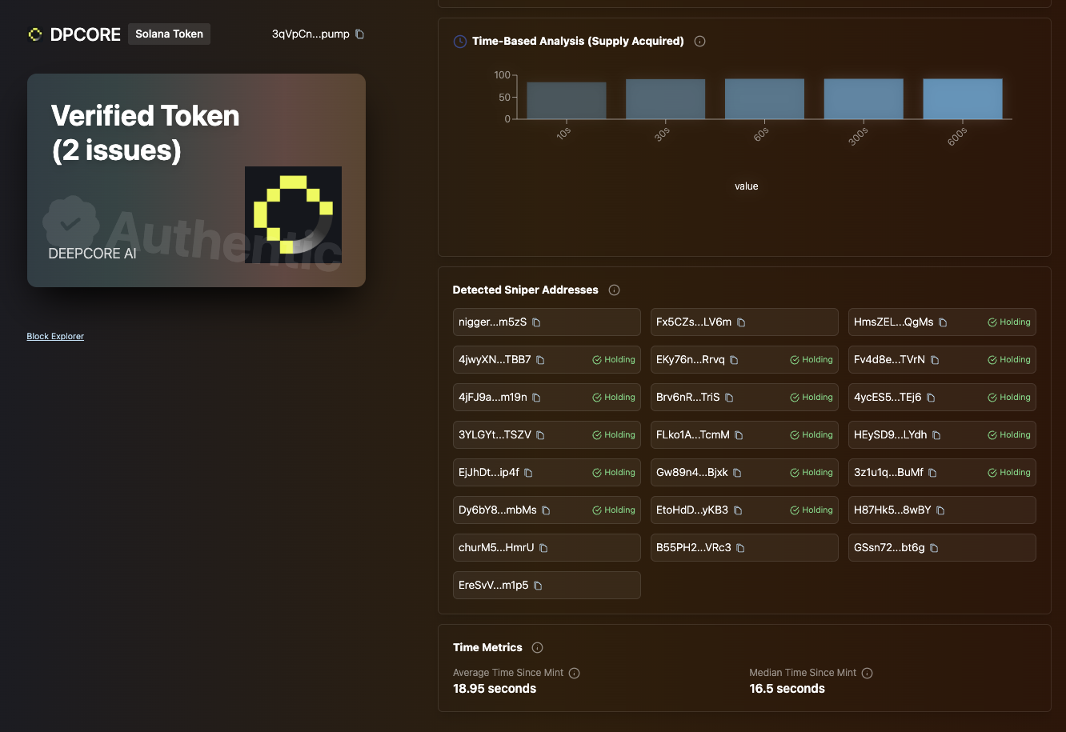Click the 300s bar in the chart
Viewport: 1066px width, 732px height.
[864, 99]
